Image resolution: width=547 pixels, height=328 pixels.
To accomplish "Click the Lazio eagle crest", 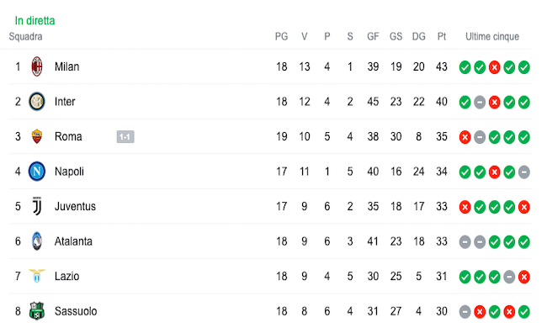I will pyautogui.click(x=37, y=276).
